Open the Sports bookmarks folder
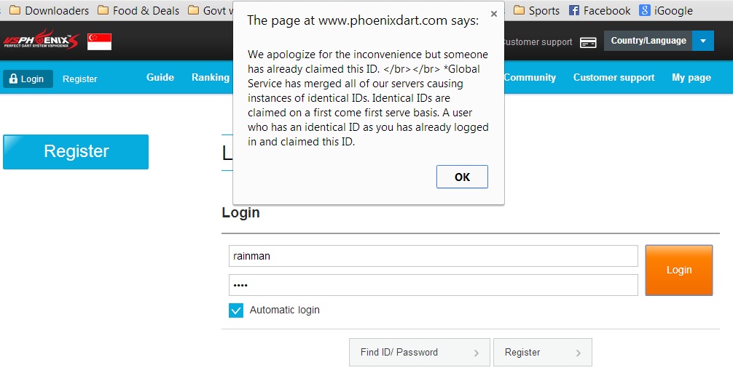Viewport: 733px width, 389px height. (536, 10)
